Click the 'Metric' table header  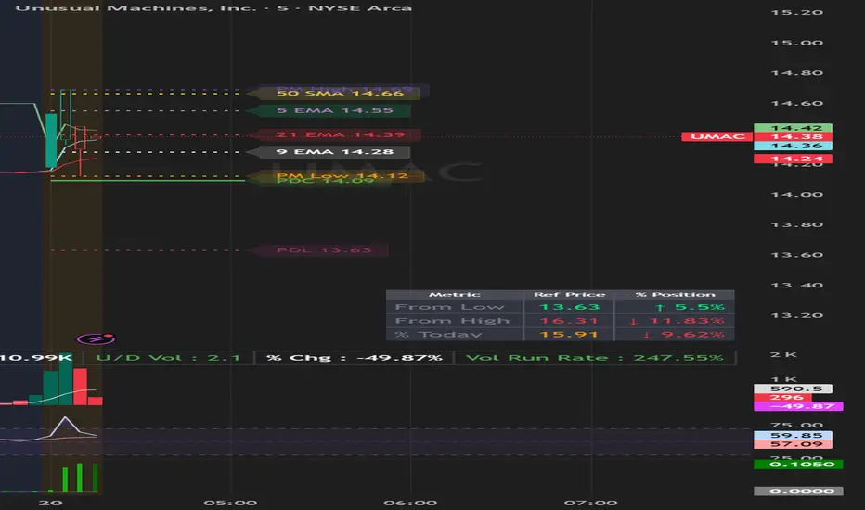[x=455, y=295]
